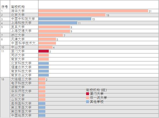
Task: Select the 北京科技大学 row label
Action: 21,63
